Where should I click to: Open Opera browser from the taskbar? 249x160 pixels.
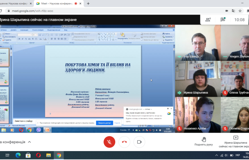point(38,155)
